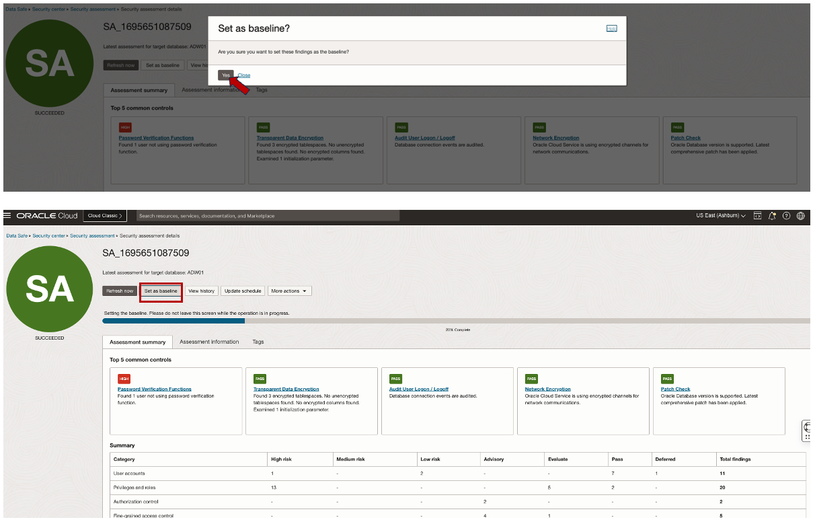
Task: Click the Advisory column header
Action: pyautogui.click(x=493, y=459)
